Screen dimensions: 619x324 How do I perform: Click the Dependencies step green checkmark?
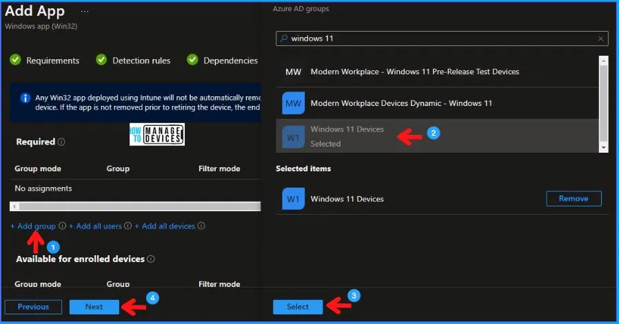click(192, 60)
